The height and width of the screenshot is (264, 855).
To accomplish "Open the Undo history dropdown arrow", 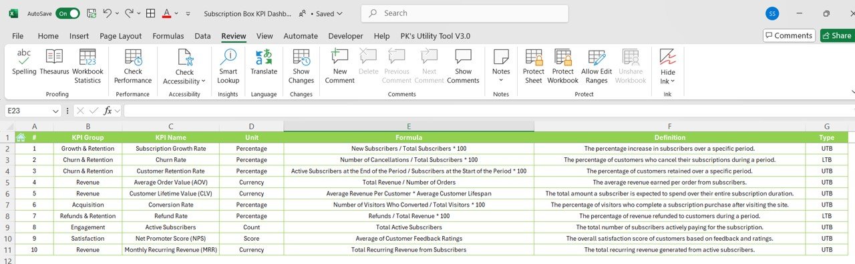I will pyautogui.click(x=117, y=13).
